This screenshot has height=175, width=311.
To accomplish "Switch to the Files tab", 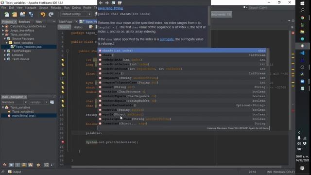I will [x=39, y=21].
